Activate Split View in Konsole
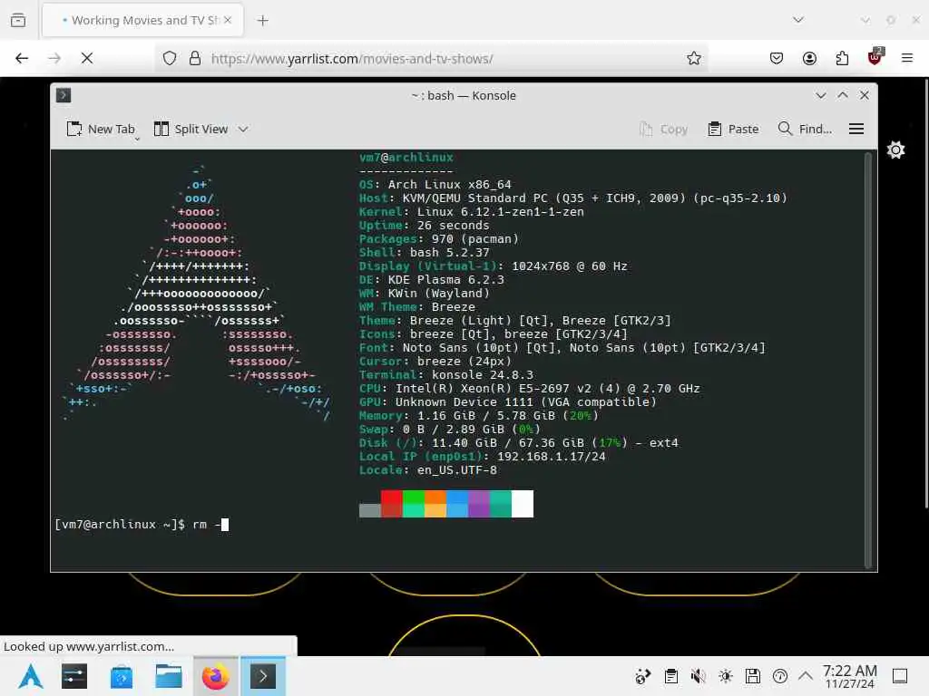 tap(191, 129)
